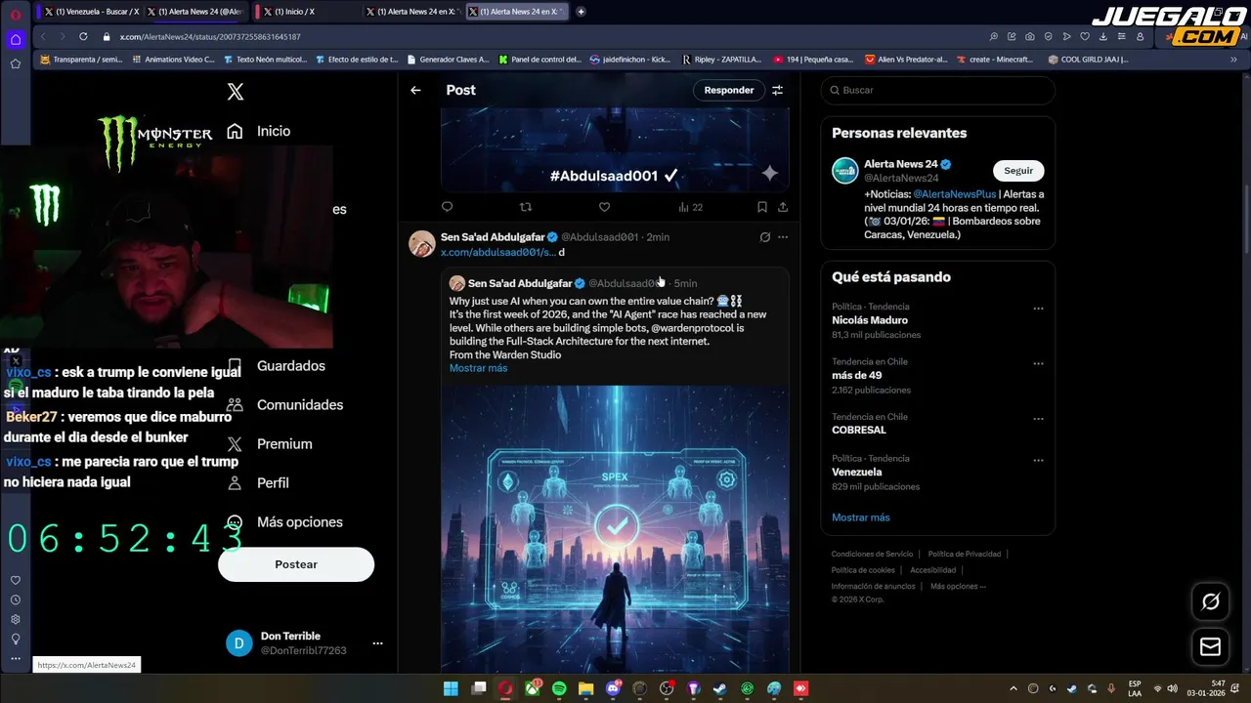View analytics showing 22 views
This screenshot has height=703, width=1251.
tap(690, 207)
